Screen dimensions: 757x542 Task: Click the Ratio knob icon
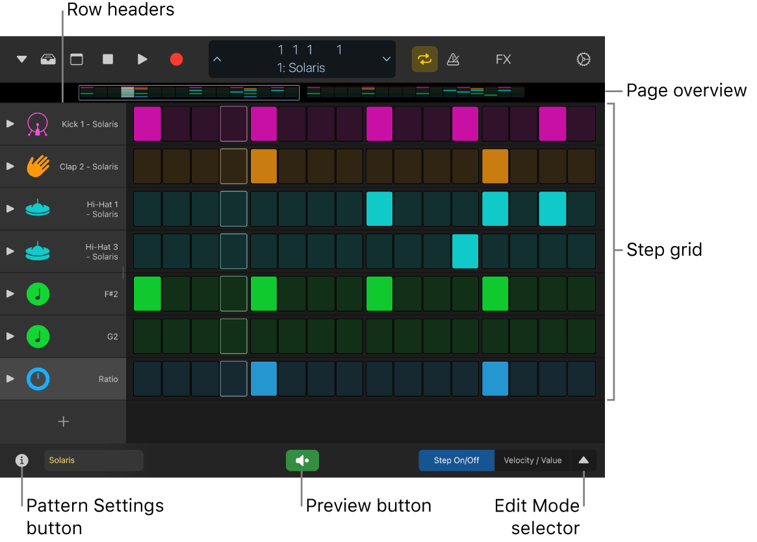(38, 378)
